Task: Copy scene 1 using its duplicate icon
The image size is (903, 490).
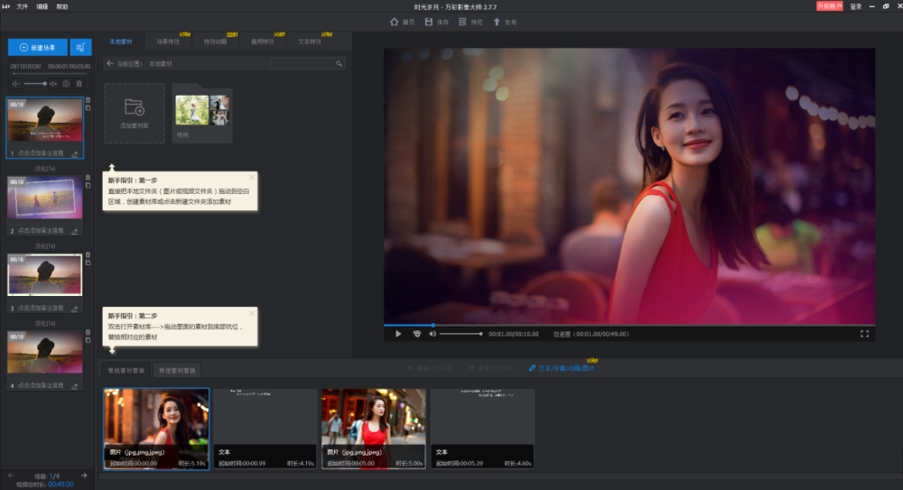Action: click(x=88, y=108)
